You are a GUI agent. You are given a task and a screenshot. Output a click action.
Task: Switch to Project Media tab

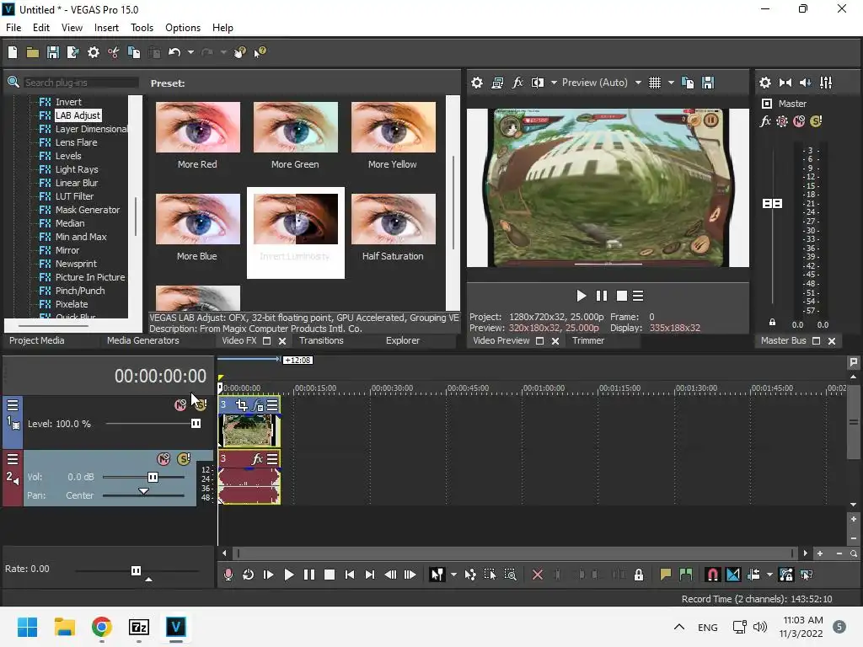click(36, 340)
